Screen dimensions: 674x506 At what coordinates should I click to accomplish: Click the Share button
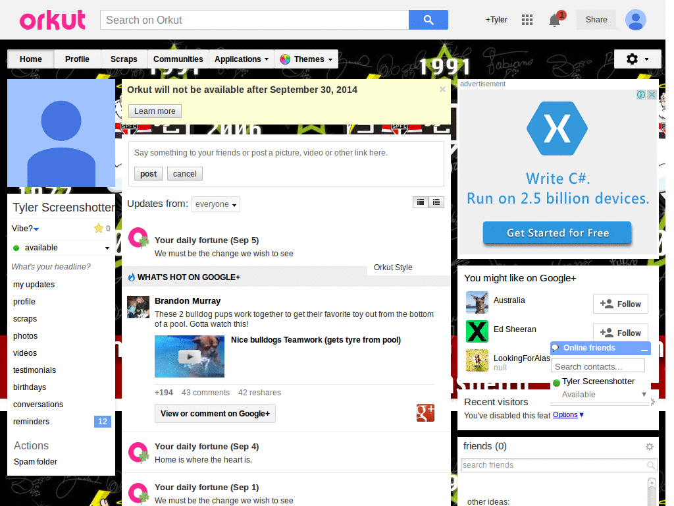coord(596,20)
